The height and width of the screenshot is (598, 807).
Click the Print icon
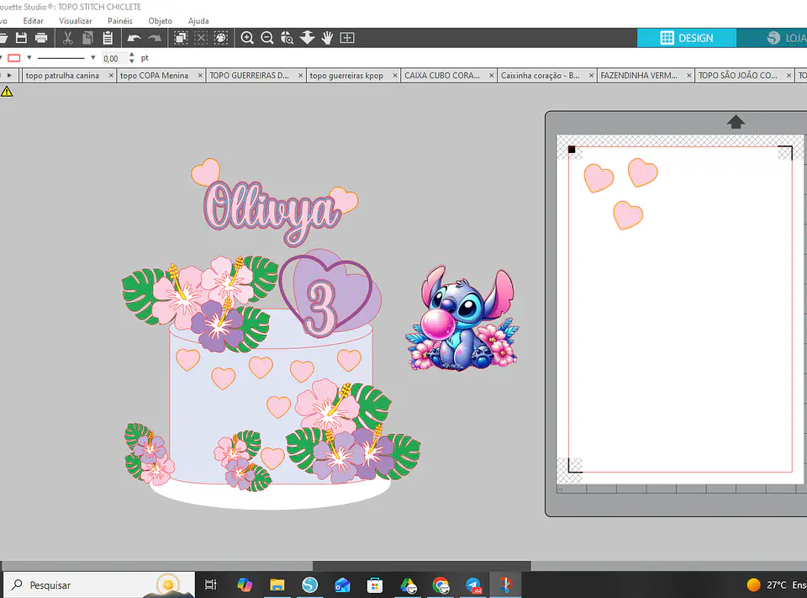click(41, 38)
